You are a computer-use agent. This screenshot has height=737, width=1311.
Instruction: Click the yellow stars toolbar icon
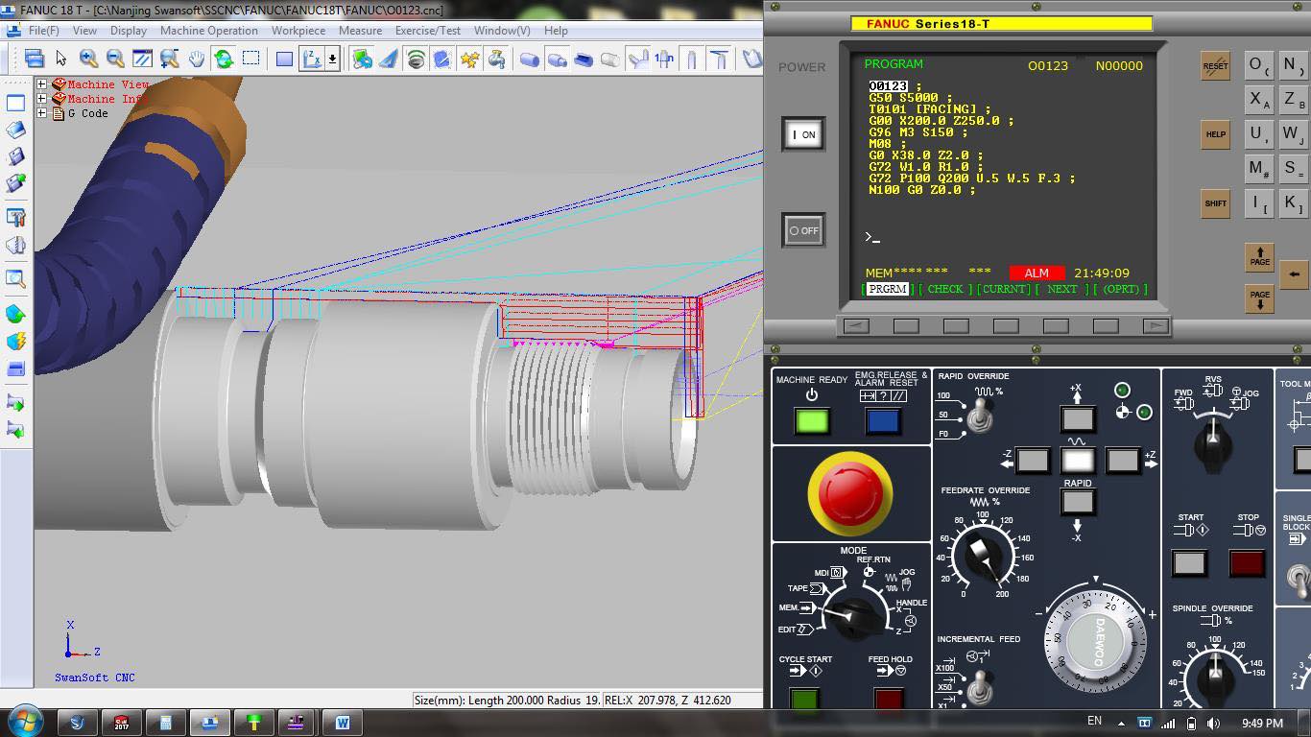point(469,59)
